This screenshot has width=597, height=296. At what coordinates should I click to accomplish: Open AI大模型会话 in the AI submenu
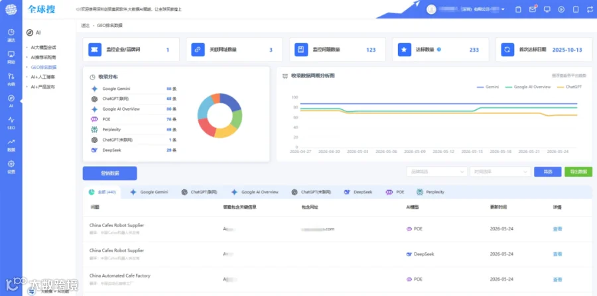point(43,48)
